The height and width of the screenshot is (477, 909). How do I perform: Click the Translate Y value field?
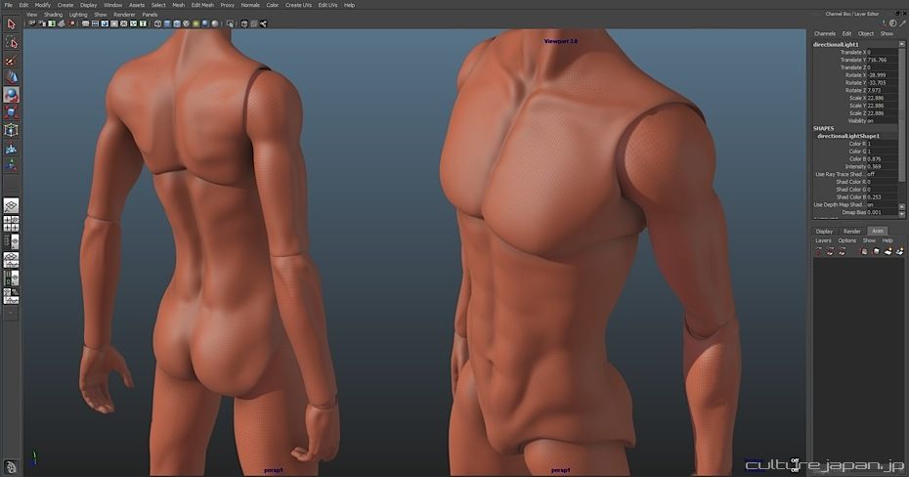[876, 60]
